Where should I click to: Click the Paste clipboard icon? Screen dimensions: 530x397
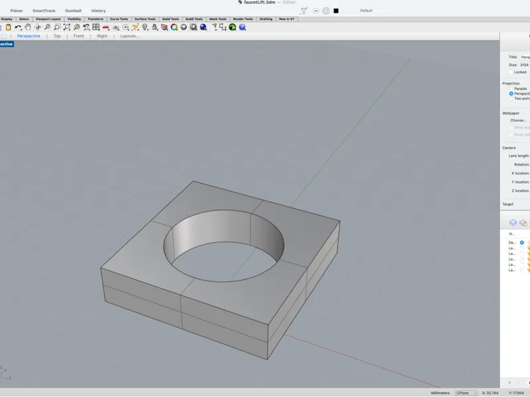9,27
